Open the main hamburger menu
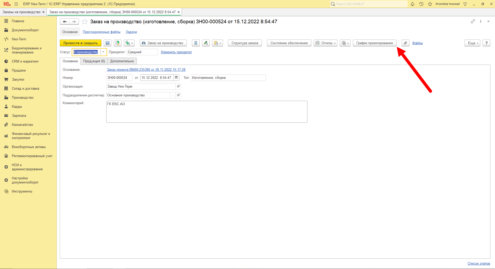 pyautogui.click(x=16, y=4)
